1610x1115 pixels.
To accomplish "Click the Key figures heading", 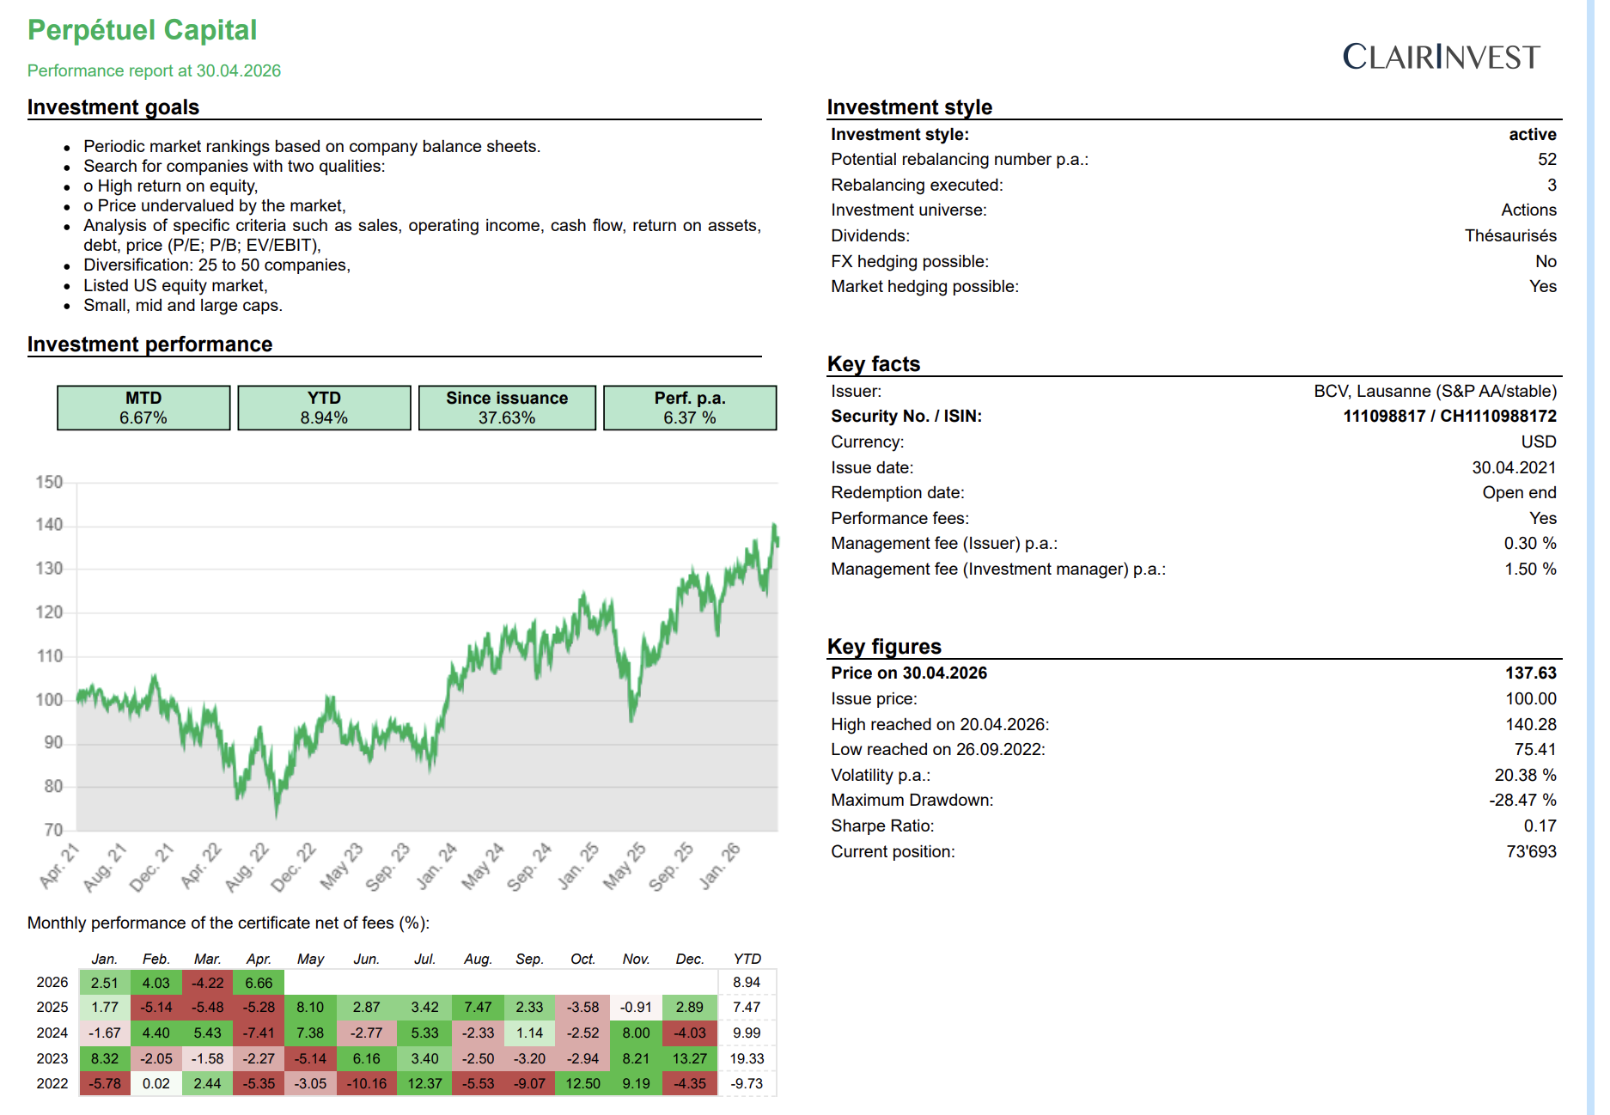I will [884, 647].
